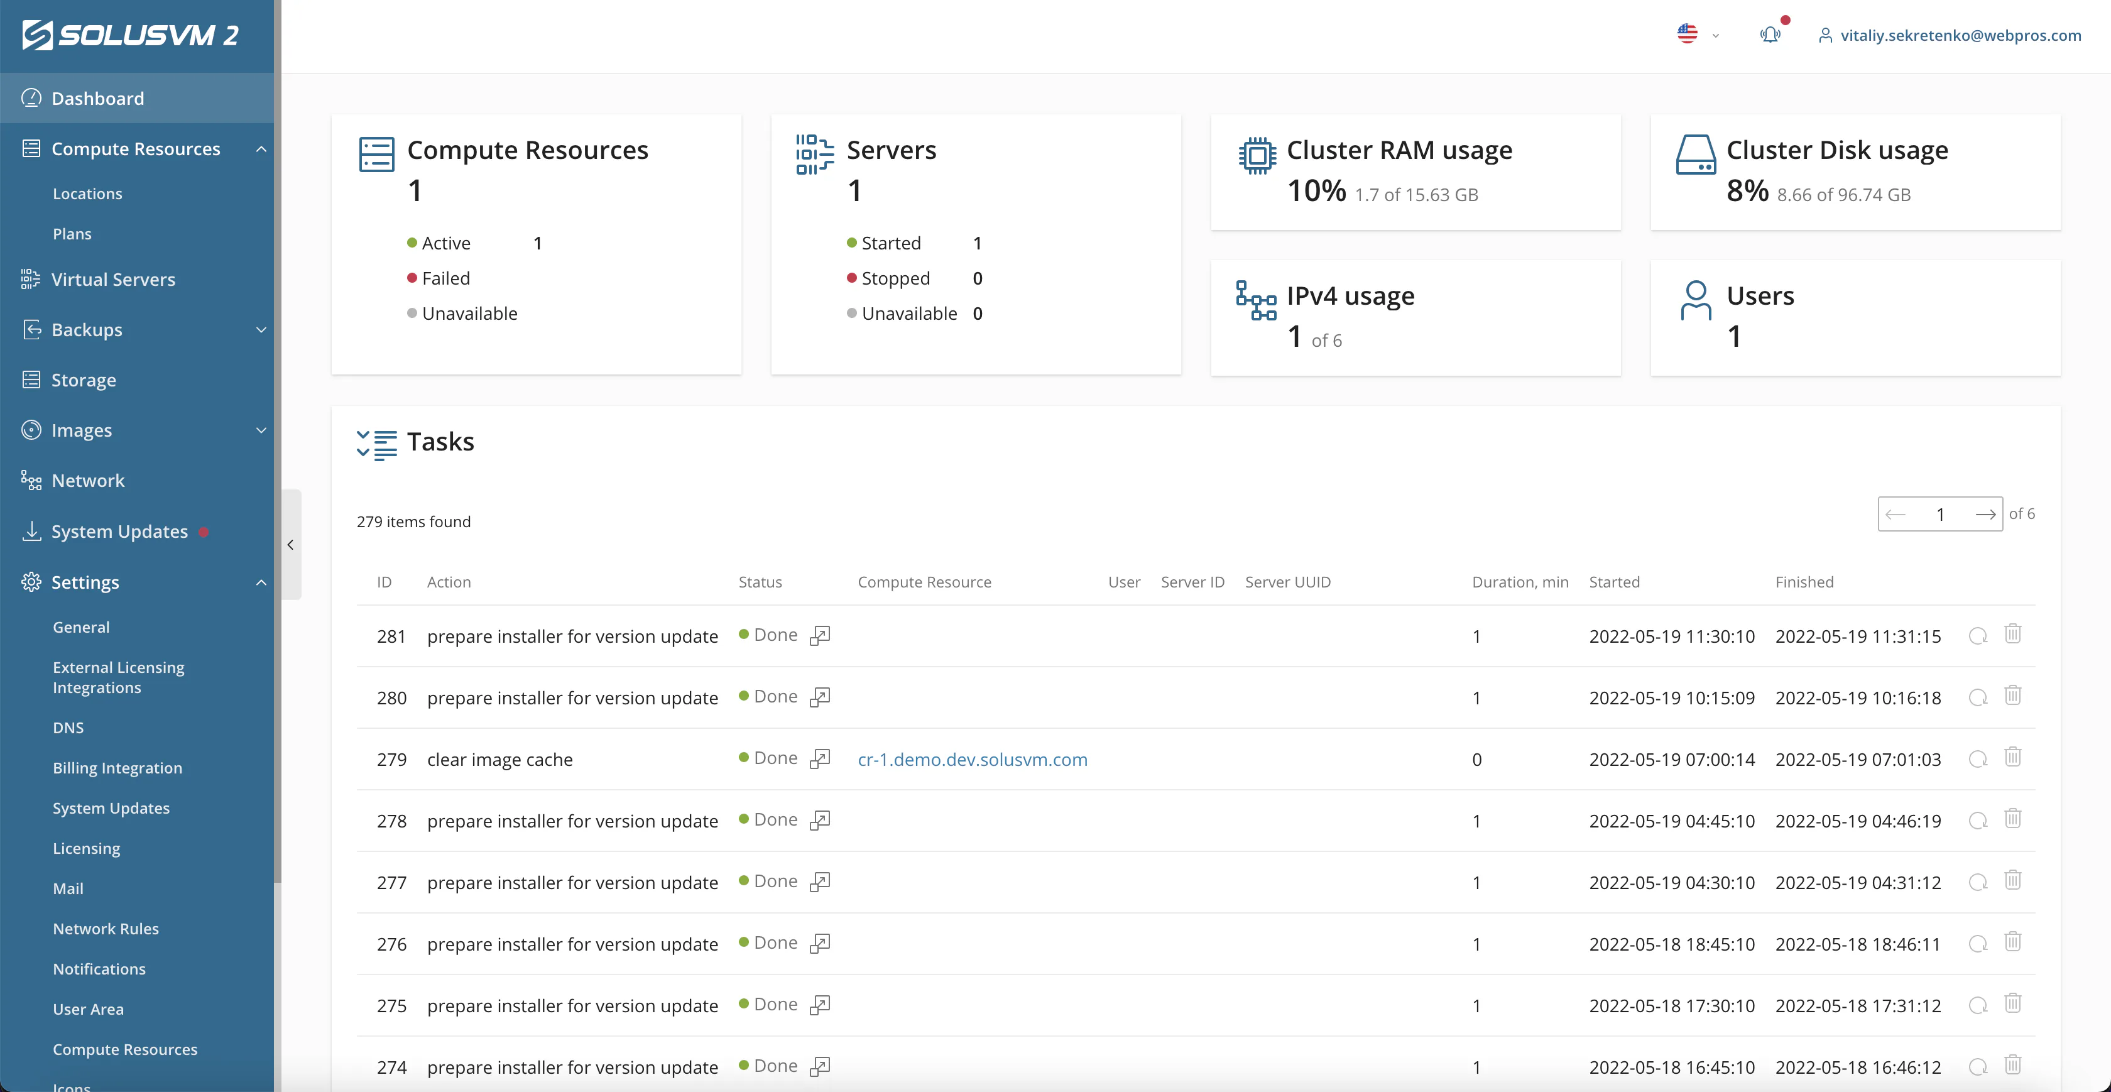Click the page number input field
This screenshot has width=2111, height=1092.
1941,514
